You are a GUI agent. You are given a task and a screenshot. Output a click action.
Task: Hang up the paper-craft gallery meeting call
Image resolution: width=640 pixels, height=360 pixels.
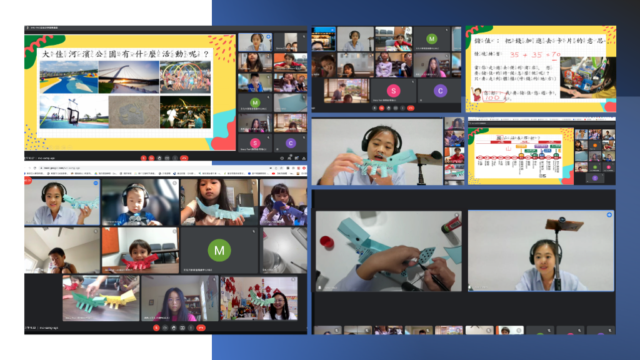(201, 327)
